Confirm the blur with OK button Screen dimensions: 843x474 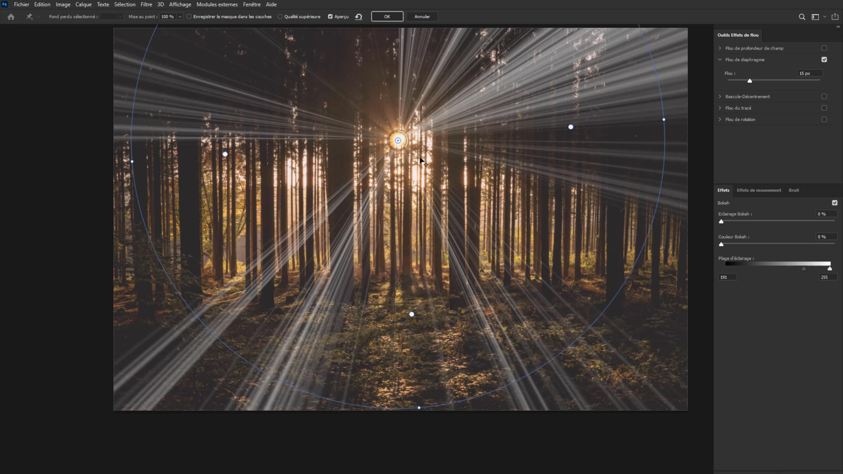(x=387, y=16)
